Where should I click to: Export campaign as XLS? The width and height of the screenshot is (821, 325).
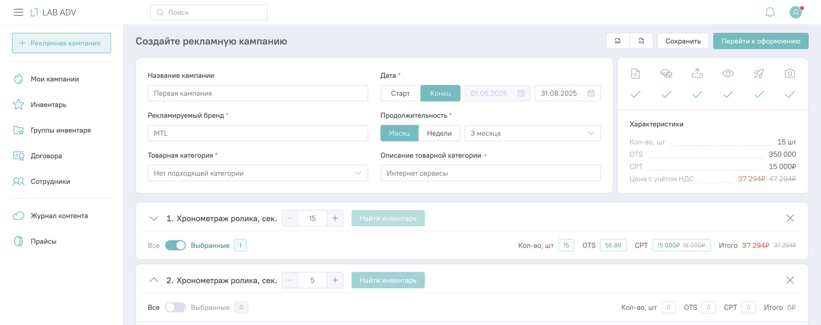[x=641, y=41]
